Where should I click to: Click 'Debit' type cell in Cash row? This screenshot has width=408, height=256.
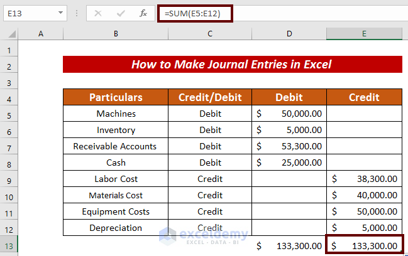[x=210, y=163]
